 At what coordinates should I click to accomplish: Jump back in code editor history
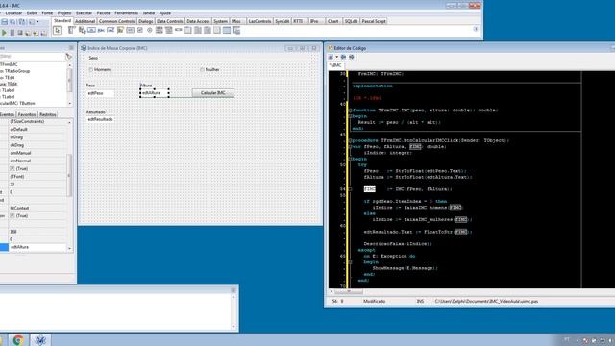[x=343, y=57]
